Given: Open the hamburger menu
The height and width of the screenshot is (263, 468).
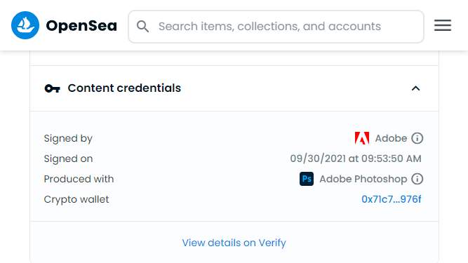Looking at the screenshot, I should click(443, 25).
